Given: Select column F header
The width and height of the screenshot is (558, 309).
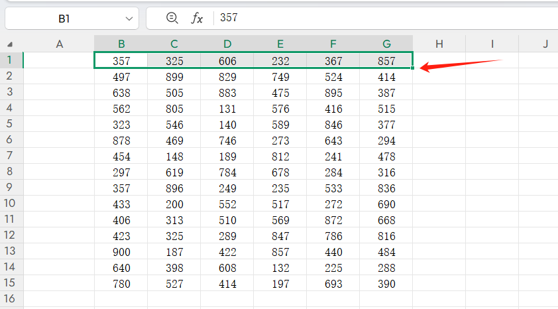Looking at the screenshot, I should point(333,44).
